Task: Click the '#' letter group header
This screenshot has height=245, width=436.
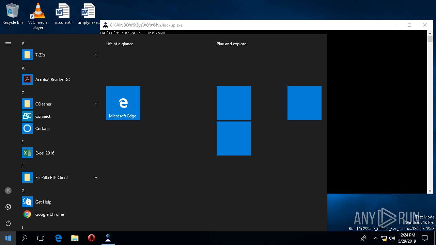Action: coord(23,44)
